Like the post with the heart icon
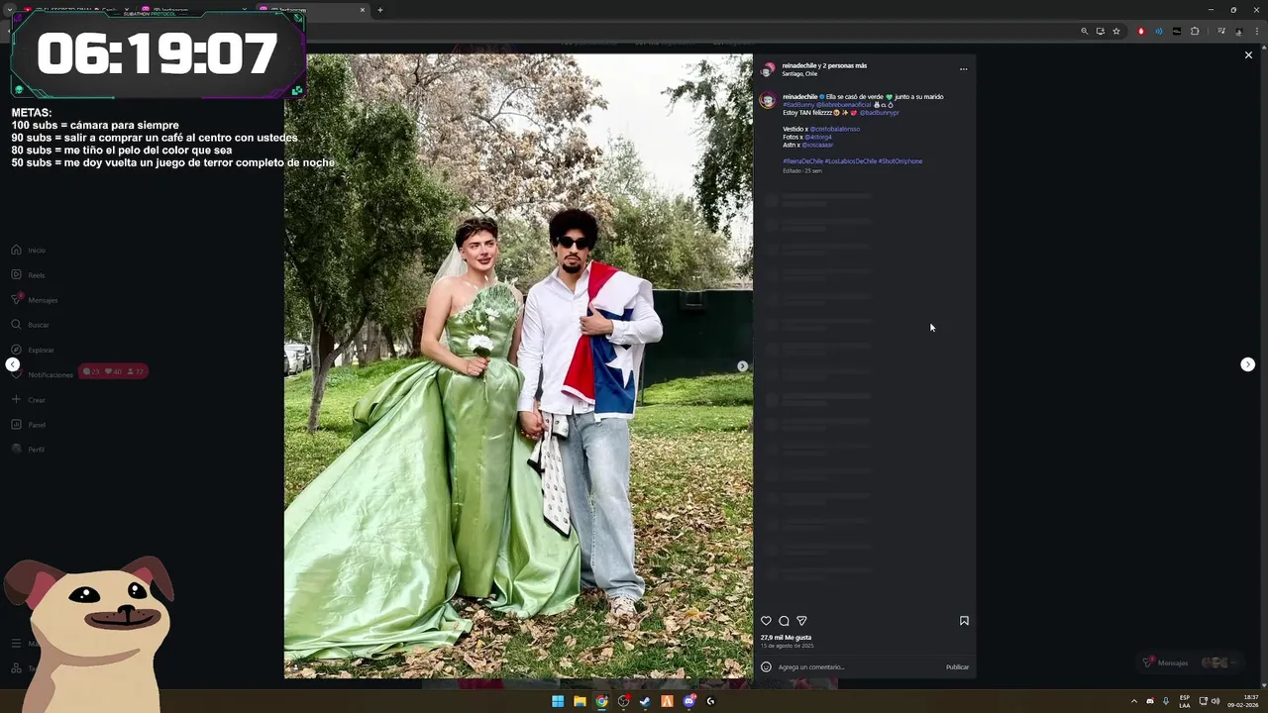 coord(766,621)
